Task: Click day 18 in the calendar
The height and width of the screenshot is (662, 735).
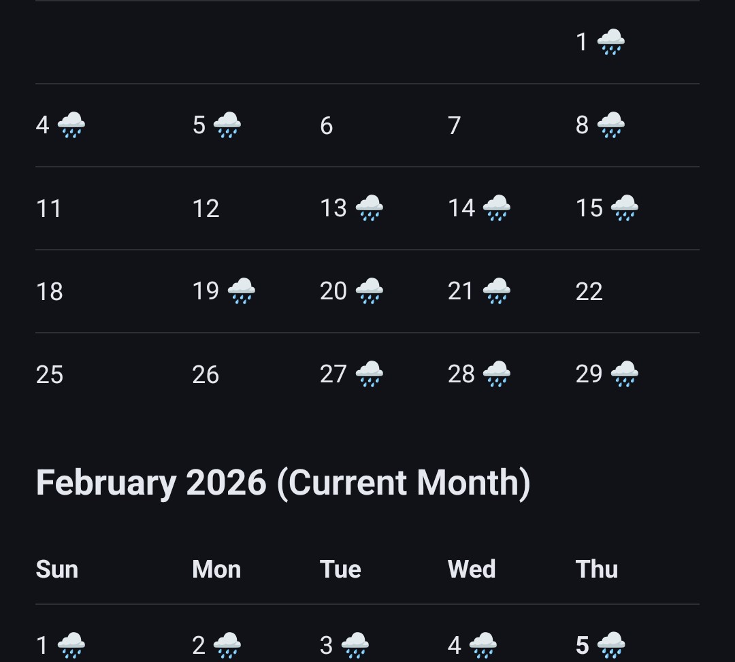Action: tap(50, 292)
